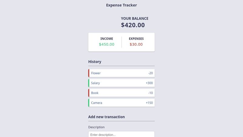Click the red bar on Book item
This screenshot has height=137, width=243.
[x=89, y=93]
